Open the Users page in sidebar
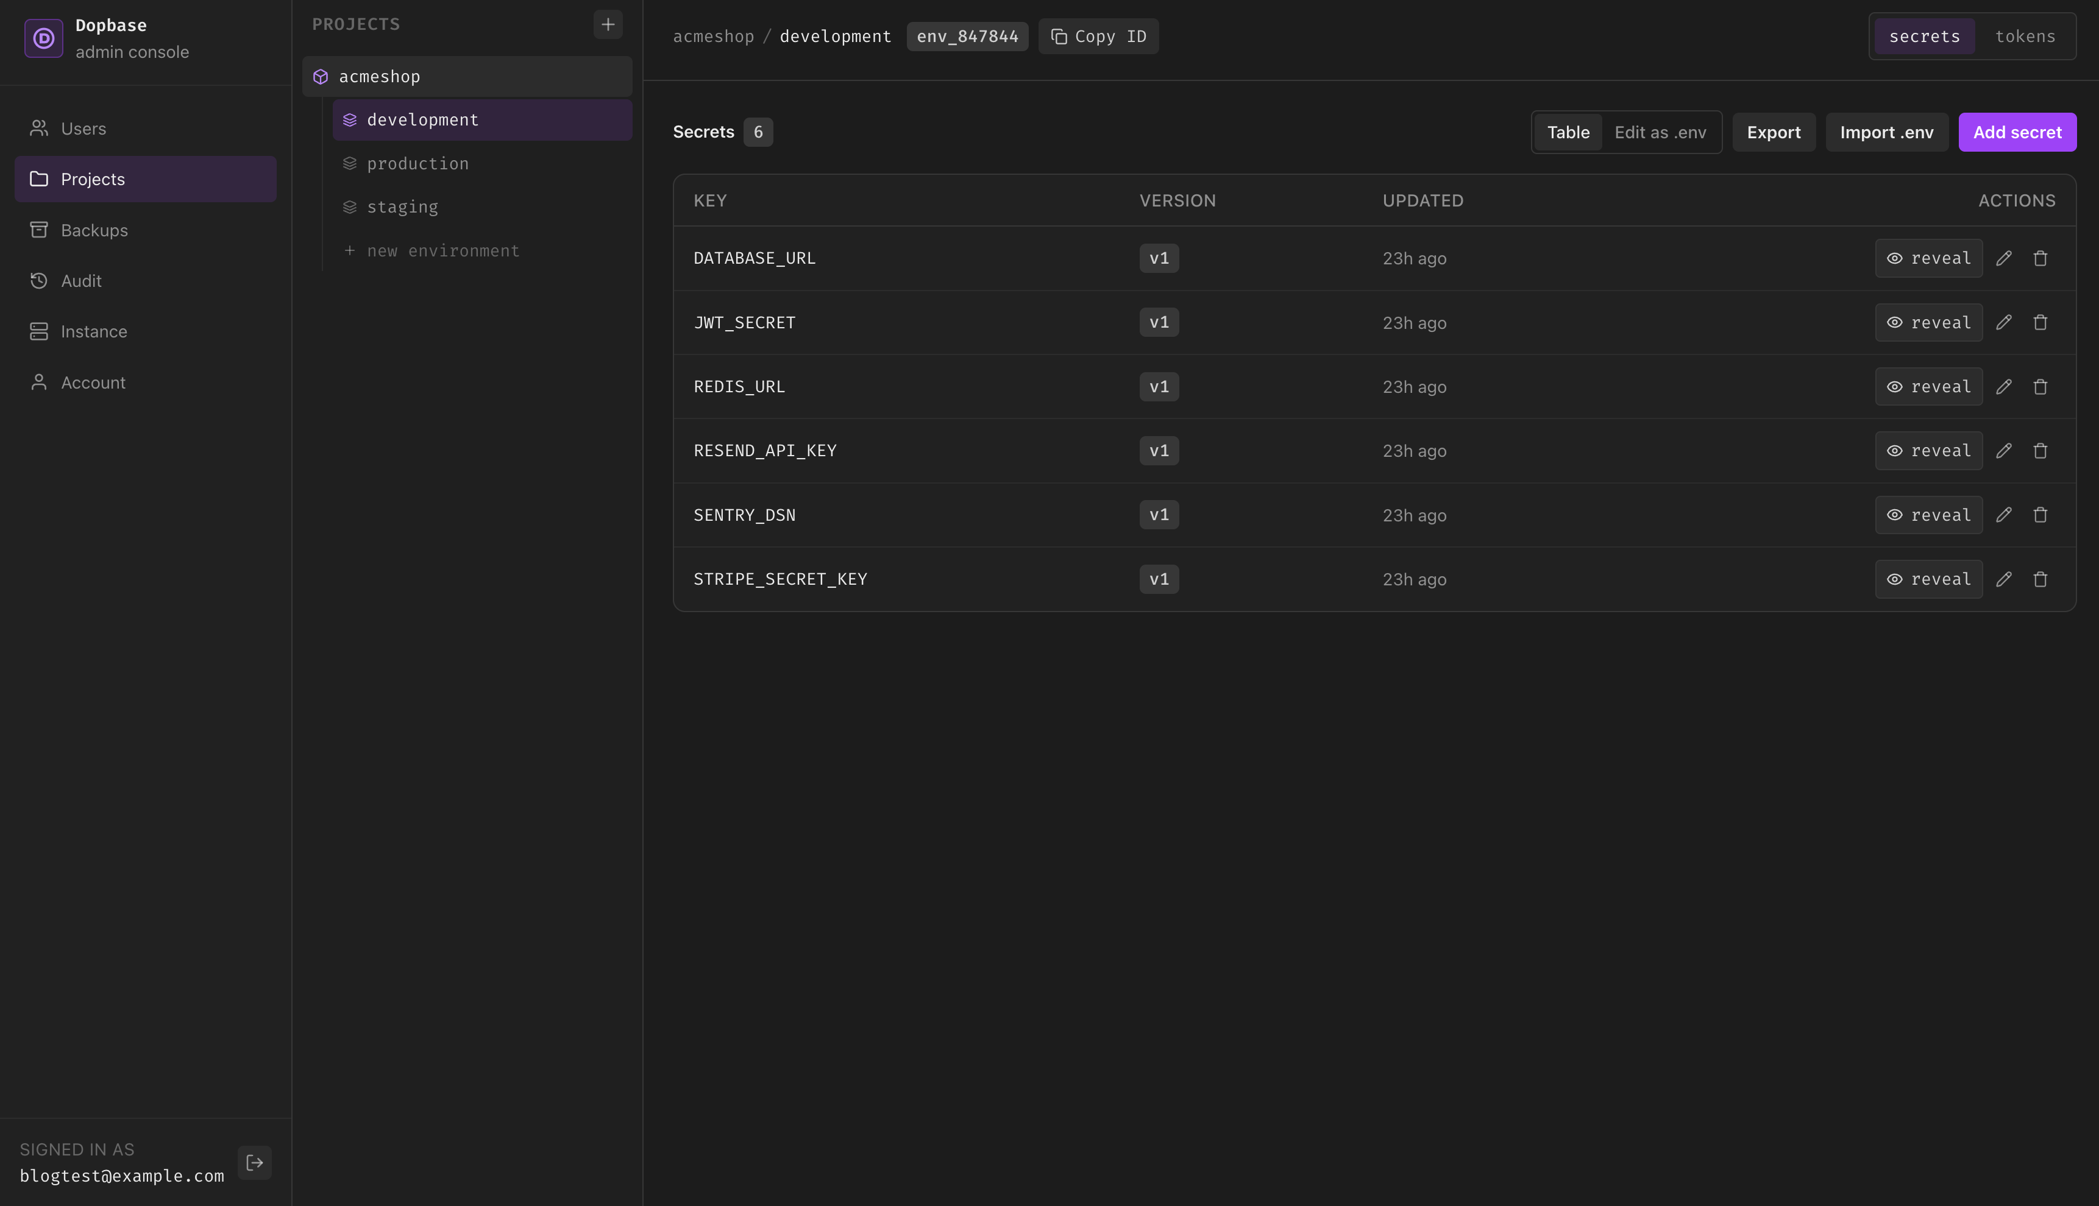The height and width of the screenshot is (1206, 2099). tap(146, 129)
